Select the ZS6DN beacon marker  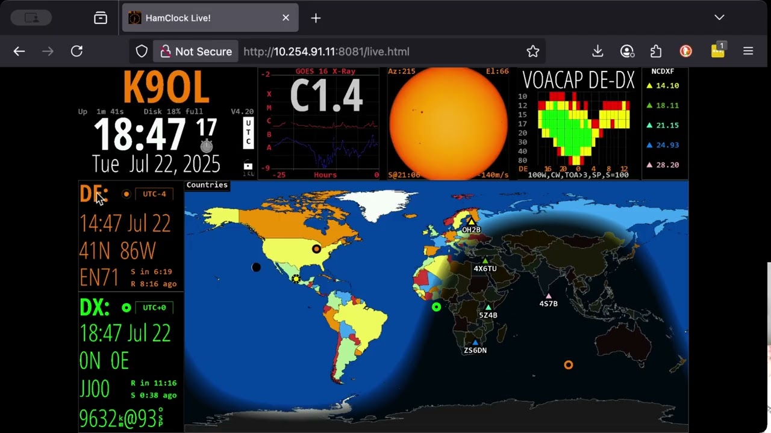click(475, 342)
